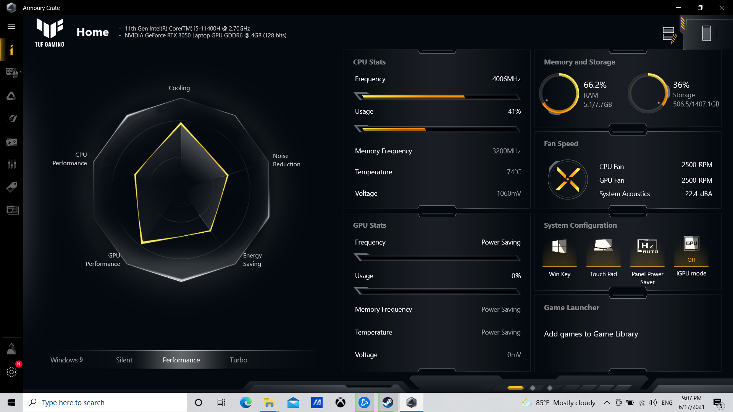Select the Performance operating mode
The image size is (733, 412).
(x=181, y=360)
